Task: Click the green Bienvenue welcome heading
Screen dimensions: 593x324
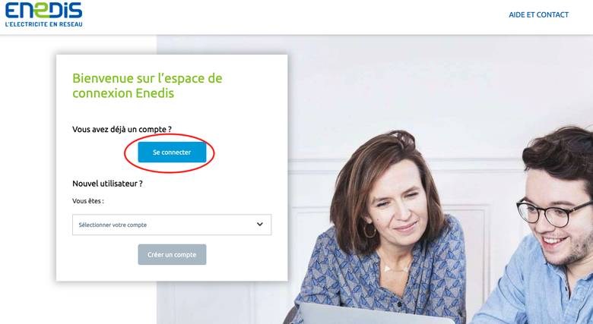Action: click(147, 85)
